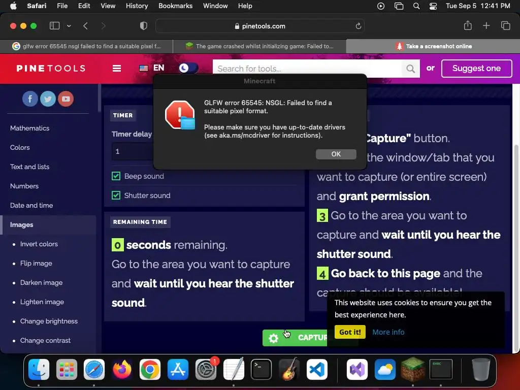Open the More info cookie link
This screenshot has height=390, width=520.
388,332
